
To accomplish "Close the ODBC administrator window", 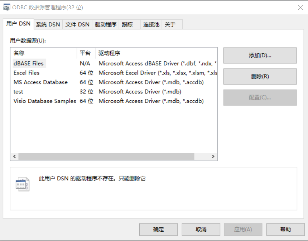I will 300,8.
